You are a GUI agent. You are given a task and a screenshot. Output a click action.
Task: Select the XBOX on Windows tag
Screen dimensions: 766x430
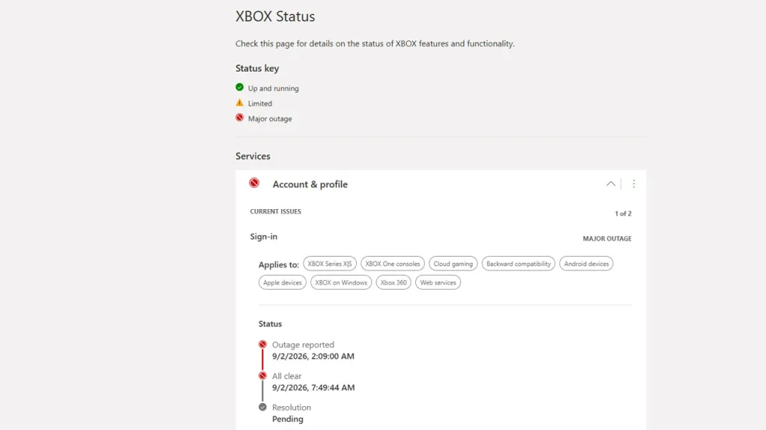pos(341,282)
